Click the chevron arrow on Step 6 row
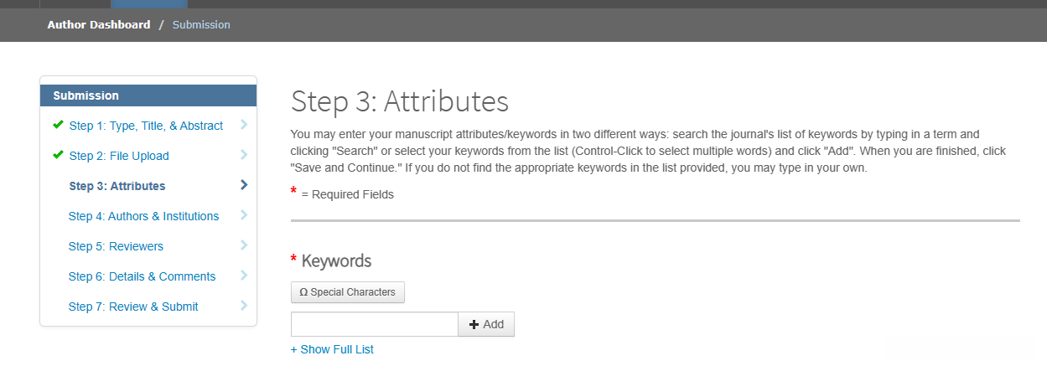1047x366 pixels. pyautogui.click(x=244, y=276)
